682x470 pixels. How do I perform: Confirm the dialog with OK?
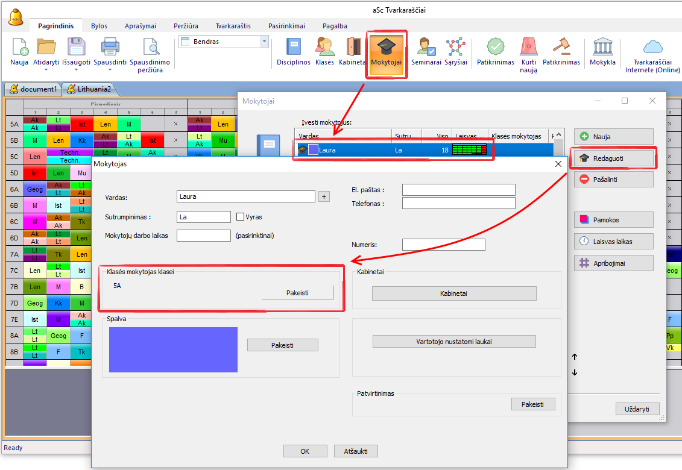[305, 451]
